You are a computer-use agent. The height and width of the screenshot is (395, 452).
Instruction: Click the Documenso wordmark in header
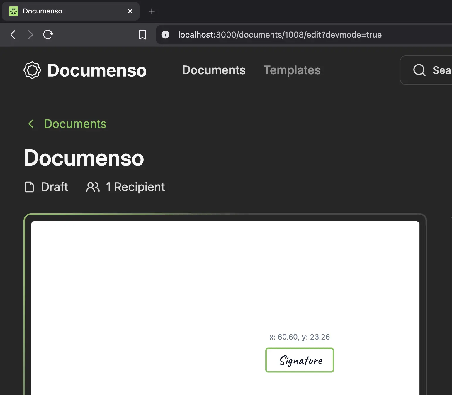[97, 70]
